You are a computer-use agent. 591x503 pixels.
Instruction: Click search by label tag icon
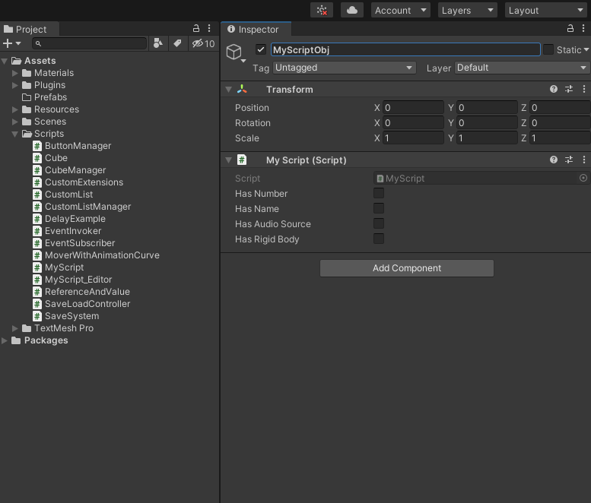(x=177, y=43)
